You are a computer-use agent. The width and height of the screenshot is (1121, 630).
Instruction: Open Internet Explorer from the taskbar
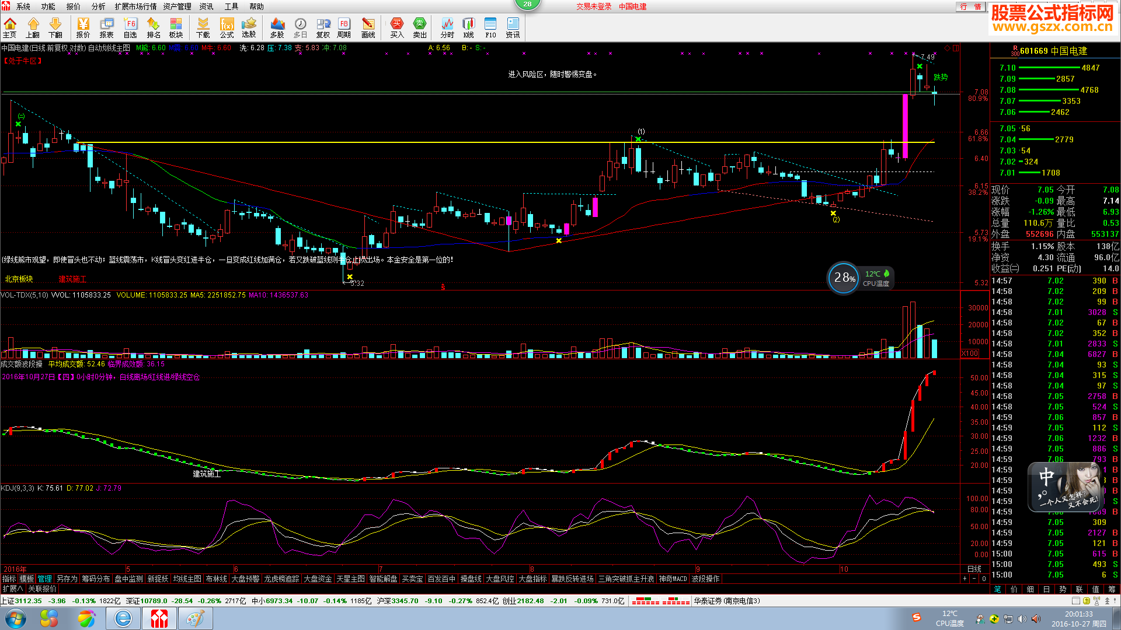point(123,618)
